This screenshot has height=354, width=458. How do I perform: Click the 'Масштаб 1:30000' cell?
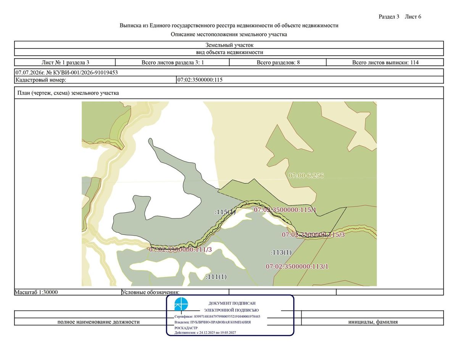click(x=68, y=292)
